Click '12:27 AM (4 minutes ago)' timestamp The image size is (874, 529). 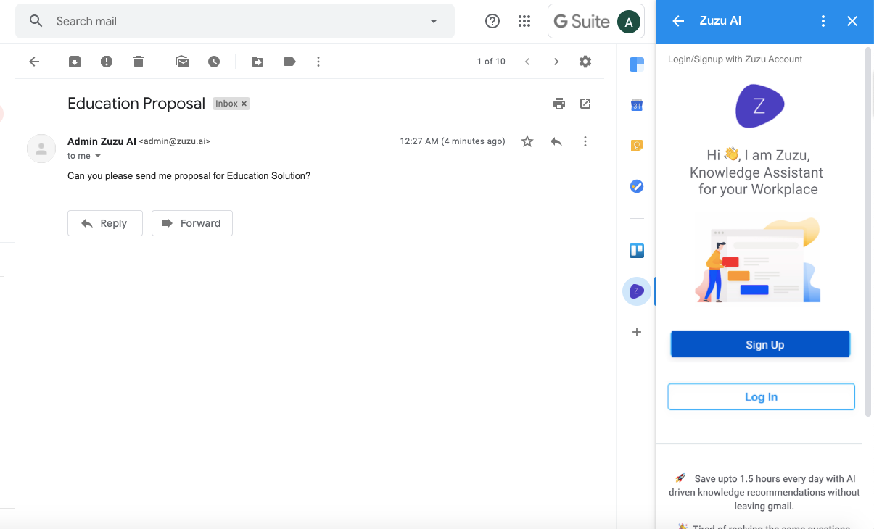click(453, 141)
